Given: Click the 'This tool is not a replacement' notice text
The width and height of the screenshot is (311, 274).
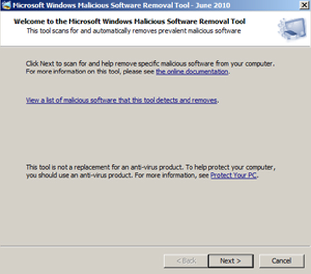Looking at the screenshot, I should pos(150,171).
